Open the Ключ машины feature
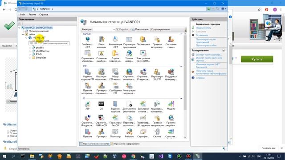The image size is (285, 160). tap(101, 42)
